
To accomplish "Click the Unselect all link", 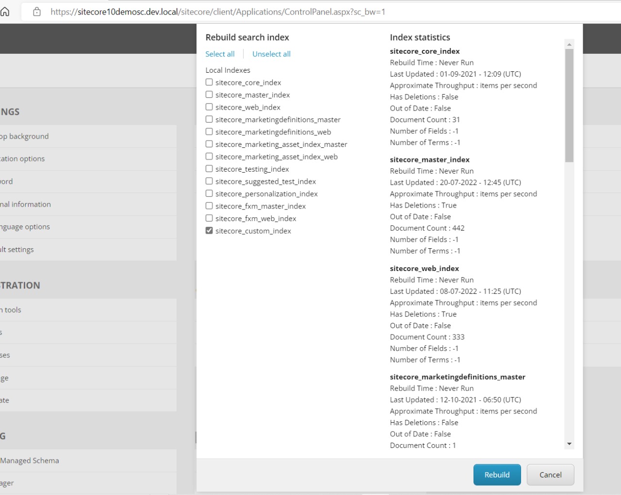I will [x=271, y=54].
